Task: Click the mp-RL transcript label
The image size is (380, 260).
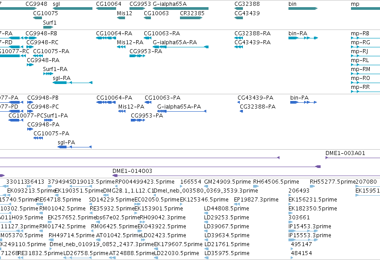Action: coord(360,60)
